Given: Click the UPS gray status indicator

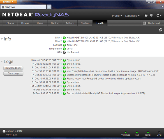Looking at the screenshot, I should tap(64, 53).
